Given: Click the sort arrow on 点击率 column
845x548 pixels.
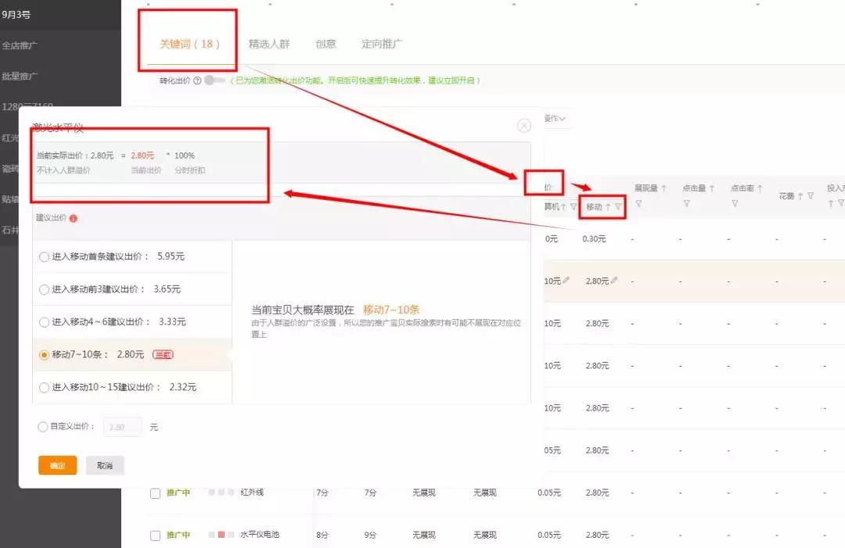Looking at the screenshot, I should [x=759, y=188].
